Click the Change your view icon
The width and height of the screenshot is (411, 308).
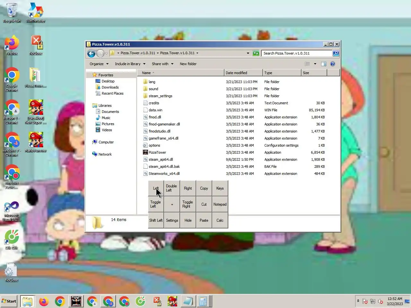pyautogui.click(x=307, y=64)
